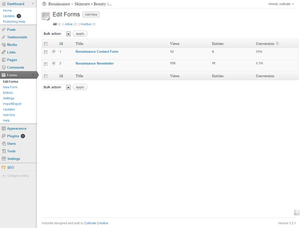
Task: Click the Conversion header in table footer
Action: coord(265,76)
